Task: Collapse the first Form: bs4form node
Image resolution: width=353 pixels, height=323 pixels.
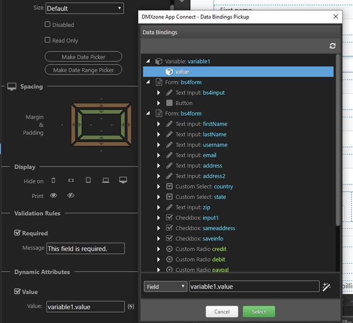Action: coord(148,82)
